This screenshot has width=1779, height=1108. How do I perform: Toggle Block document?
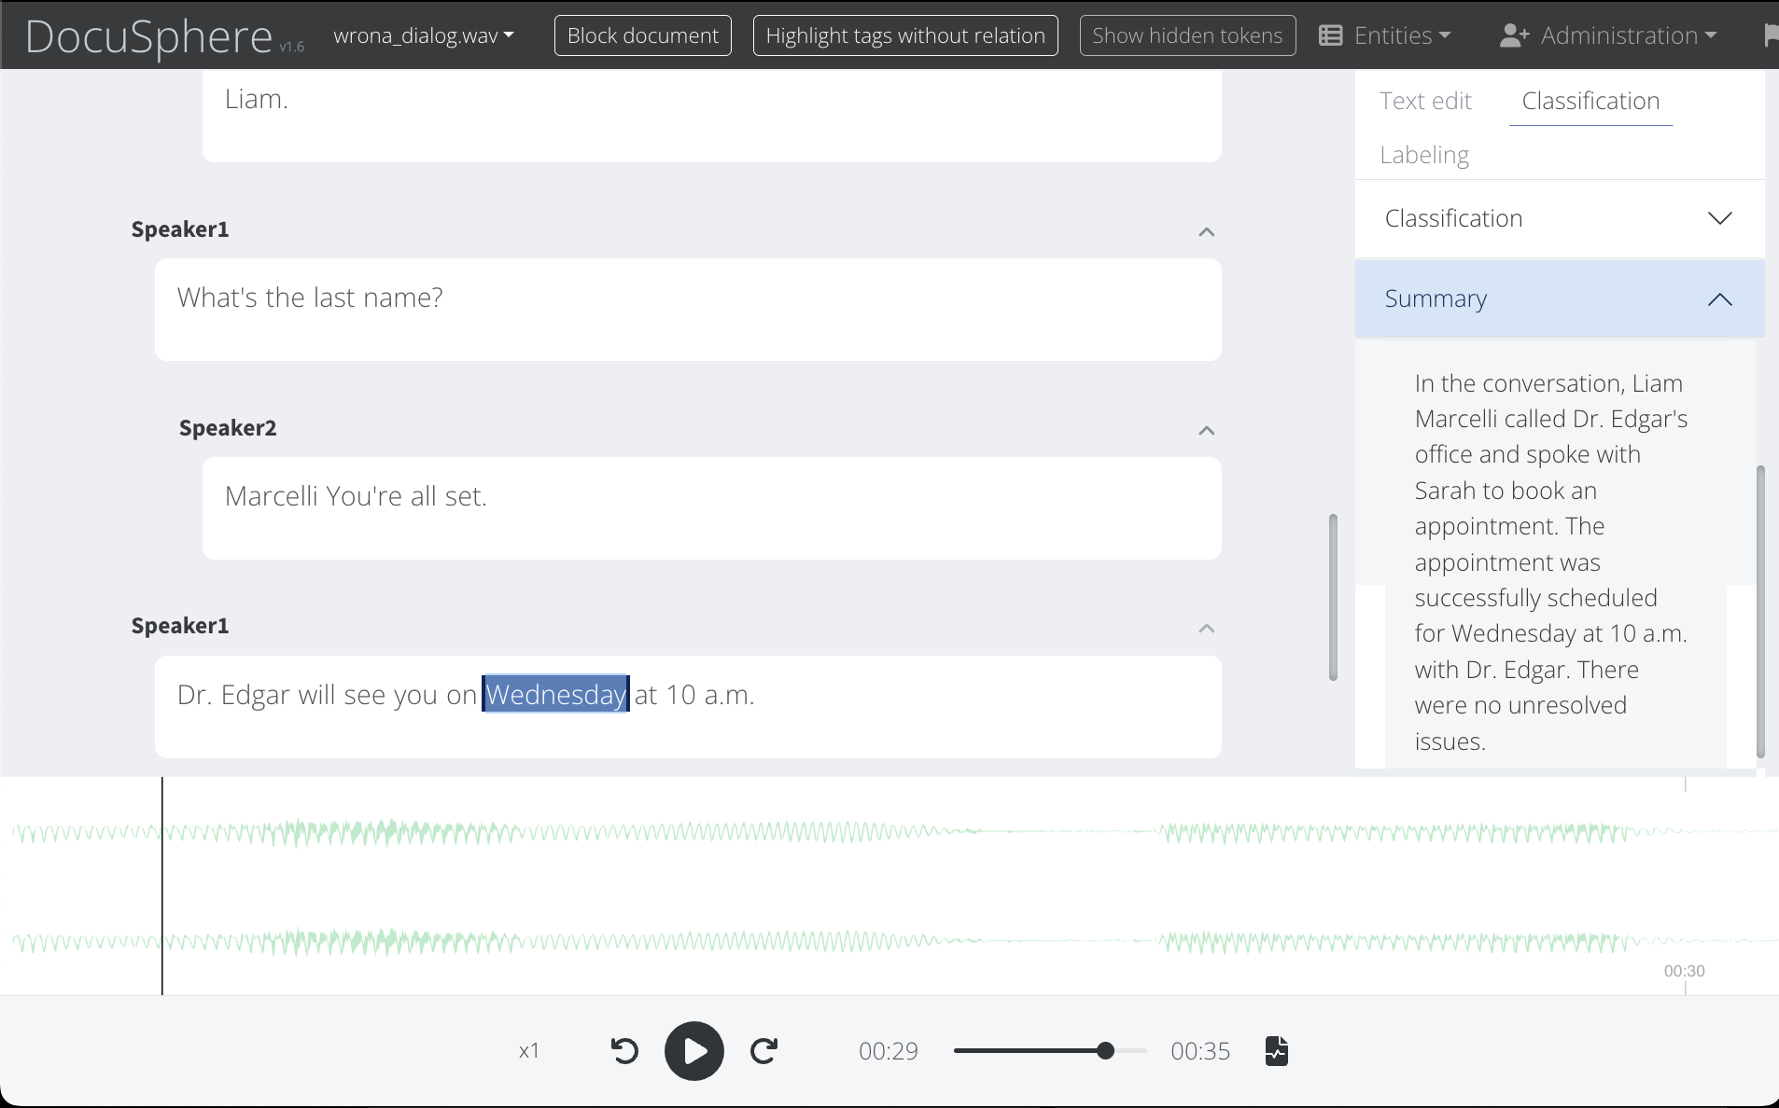coord(642,35)
